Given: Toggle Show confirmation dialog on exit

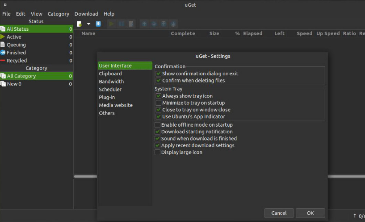Looking at the screenshot, I should pyautogui.click(x=159, y=74).
